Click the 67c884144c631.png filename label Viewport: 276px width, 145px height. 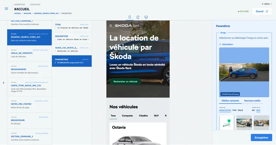coord(230,94)
